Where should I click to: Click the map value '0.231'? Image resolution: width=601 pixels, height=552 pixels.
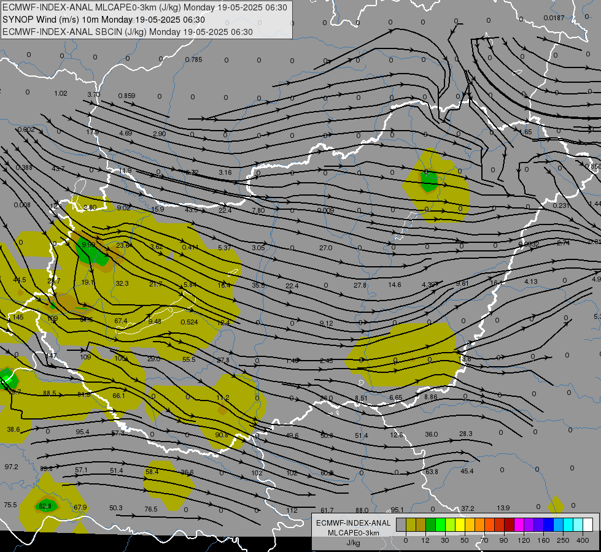[x=560, y=205]
